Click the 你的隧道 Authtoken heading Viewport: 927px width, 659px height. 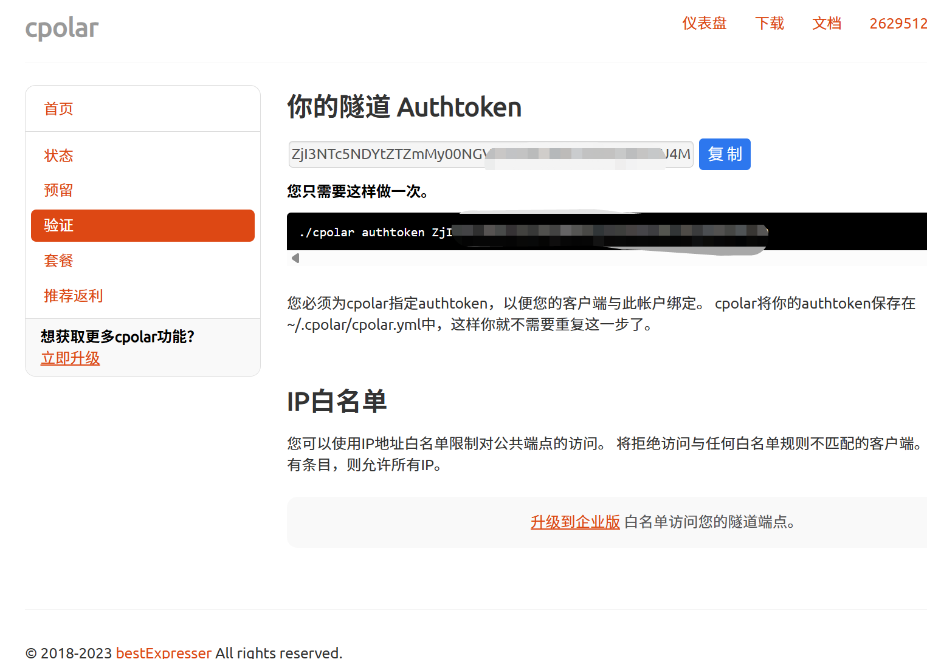(404, 107)
